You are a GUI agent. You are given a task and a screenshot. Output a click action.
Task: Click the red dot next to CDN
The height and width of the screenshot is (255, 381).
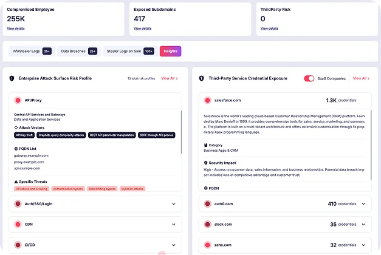tap(18, 224)
